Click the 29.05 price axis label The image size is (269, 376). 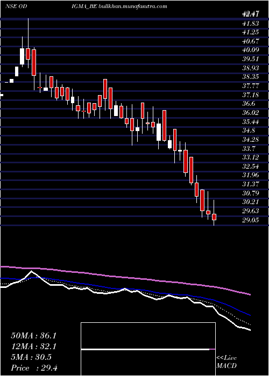(x=250, y=220)
